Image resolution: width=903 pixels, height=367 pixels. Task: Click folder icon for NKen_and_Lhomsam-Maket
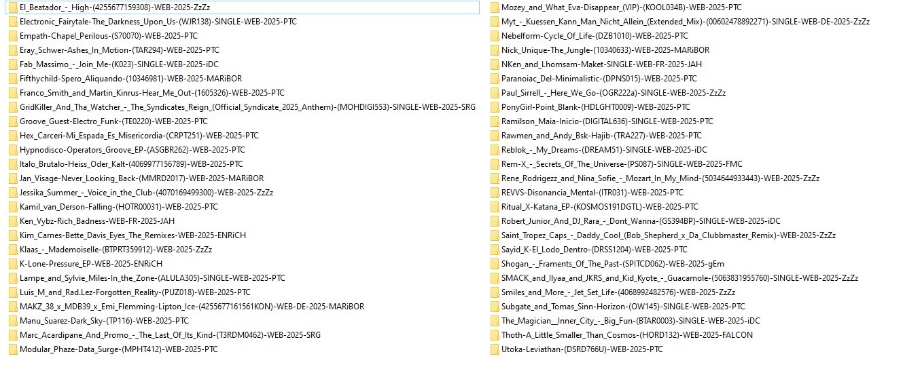(495, 64)
